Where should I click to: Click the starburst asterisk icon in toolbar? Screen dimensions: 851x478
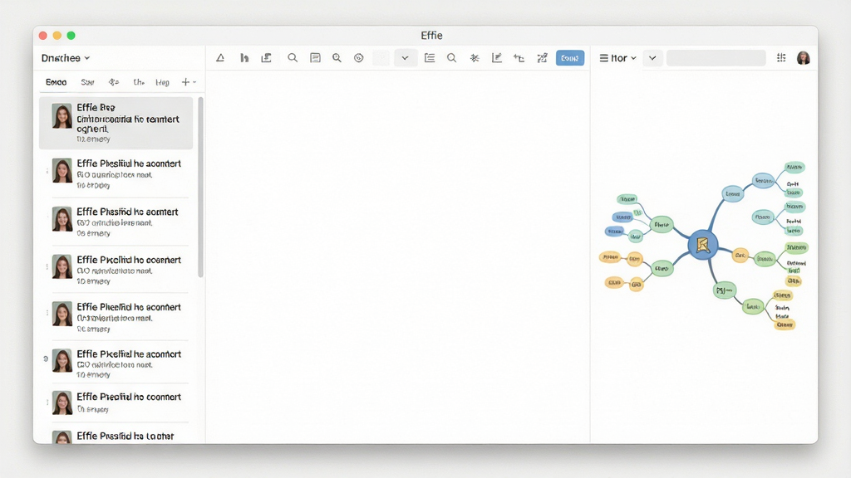click(x=475, y=58)
